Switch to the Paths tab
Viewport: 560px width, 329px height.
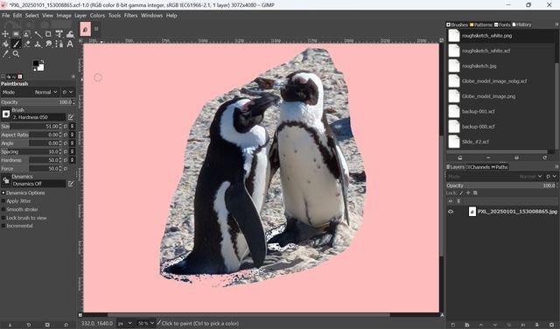[500, 167]
